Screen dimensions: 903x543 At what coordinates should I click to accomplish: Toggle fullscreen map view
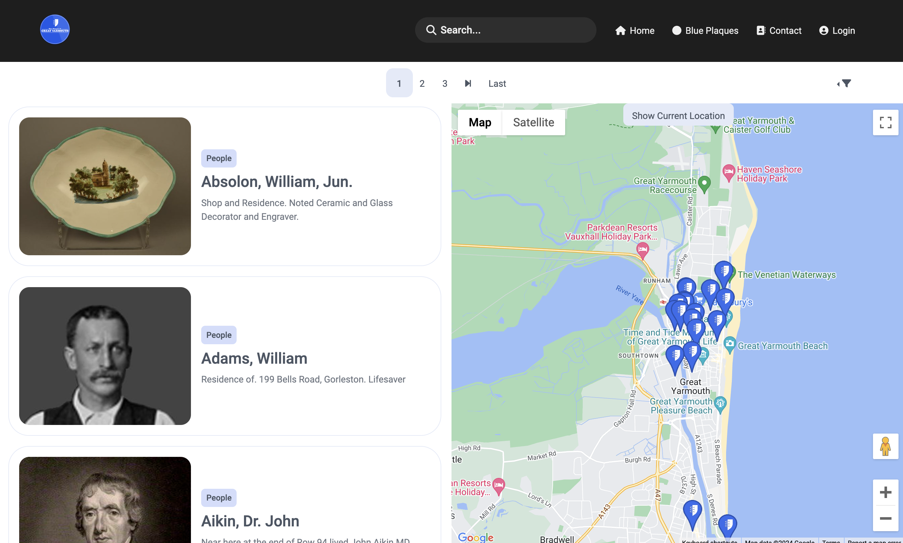[885, 122]
